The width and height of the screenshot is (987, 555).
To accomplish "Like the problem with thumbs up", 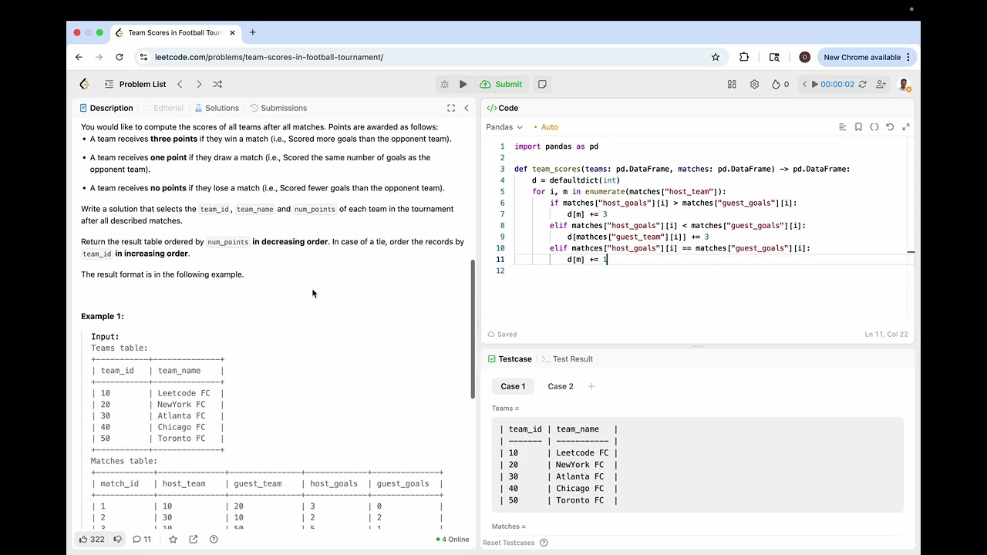I will click(91, 539).
